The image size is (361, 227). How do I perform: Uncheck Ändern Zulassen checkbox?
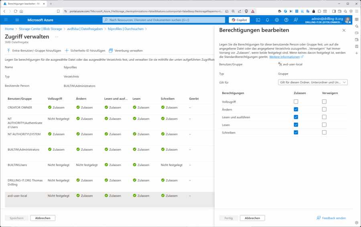click(296, 110)
